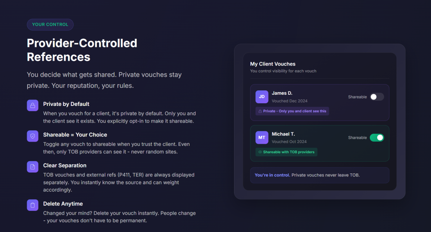Image resolution: width=431 pixels, height=232 pixels.
Task: Click the trash icon beside Delete Anytime
Action: pyautogui.click(x=32, y=205)
